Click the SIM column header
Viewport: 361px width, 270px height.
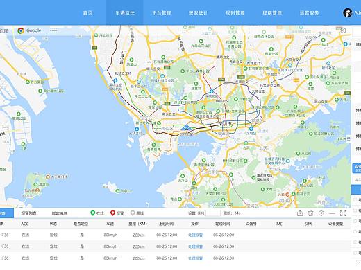308,224
